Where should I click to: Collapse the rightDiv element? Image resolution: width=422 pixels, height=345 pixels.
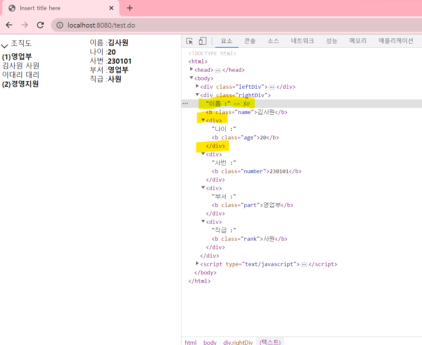click(197, 95)
